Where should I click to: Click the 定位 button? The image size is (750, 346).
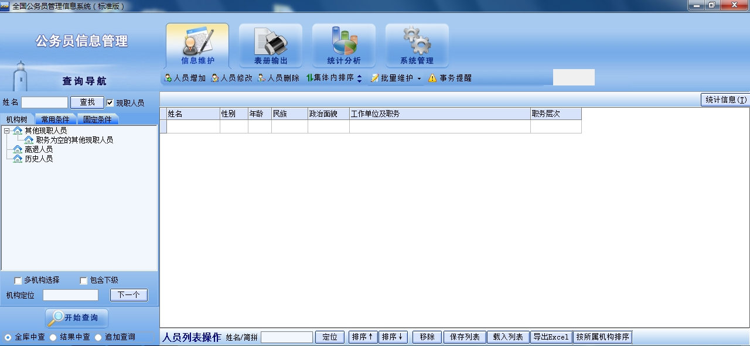click(x=330, y=337)
